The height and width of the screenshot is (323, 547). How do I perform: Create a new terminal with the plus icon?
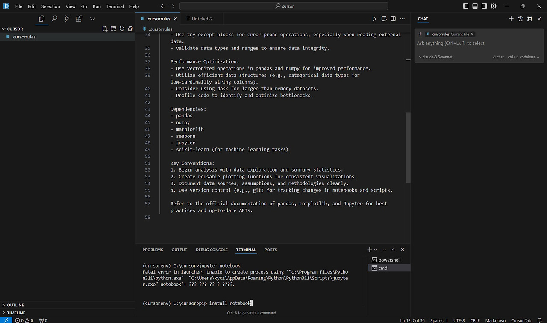(x=370, y=250)
